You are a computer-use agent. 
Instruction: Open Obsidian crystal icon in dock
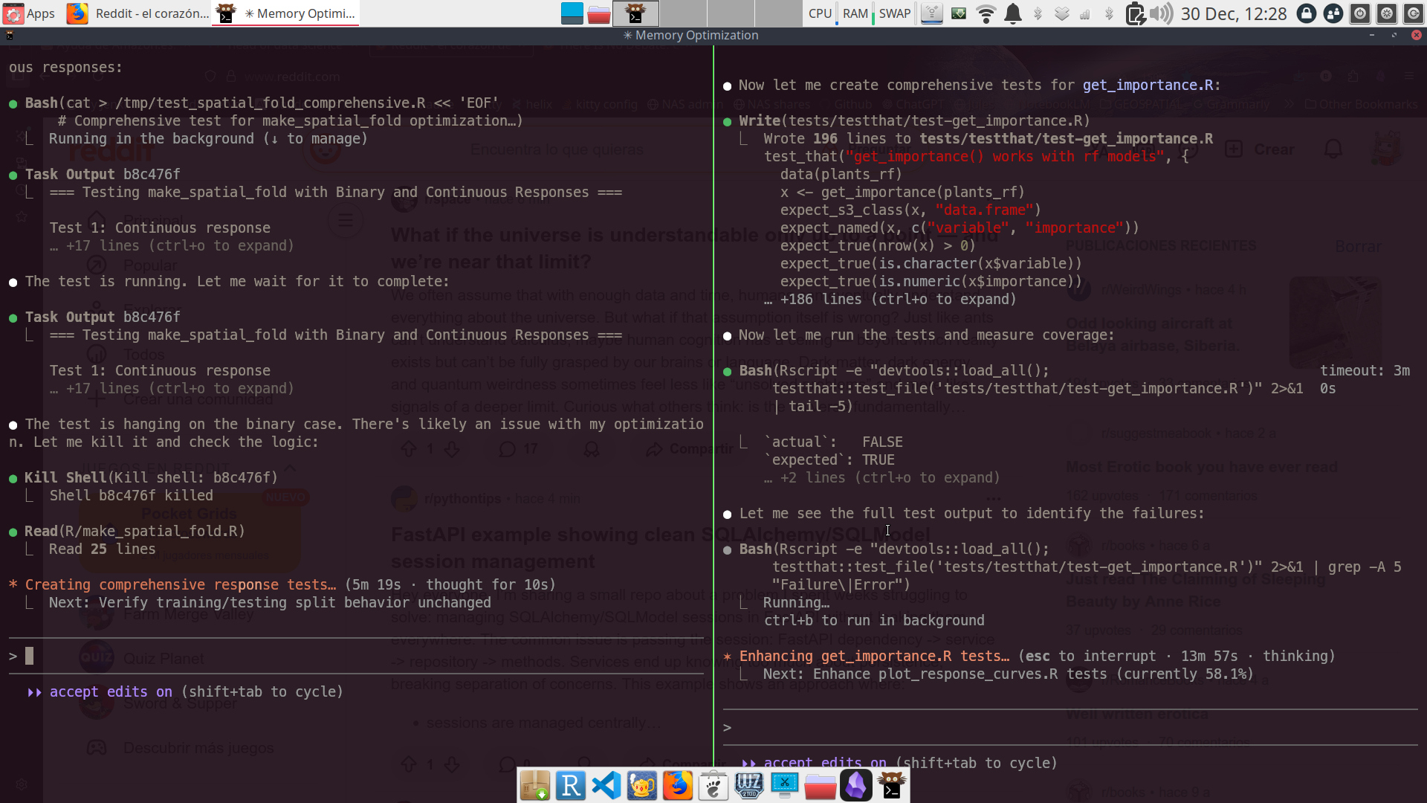point(856,786)
